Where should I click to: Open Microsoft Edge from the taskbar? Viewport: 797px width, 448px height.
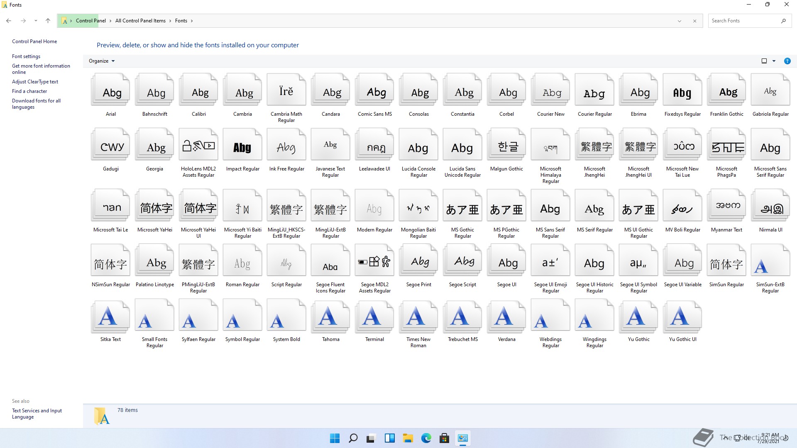click(x=426, y=438)
